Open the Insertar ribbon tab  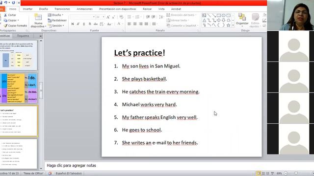pos(27,9)
